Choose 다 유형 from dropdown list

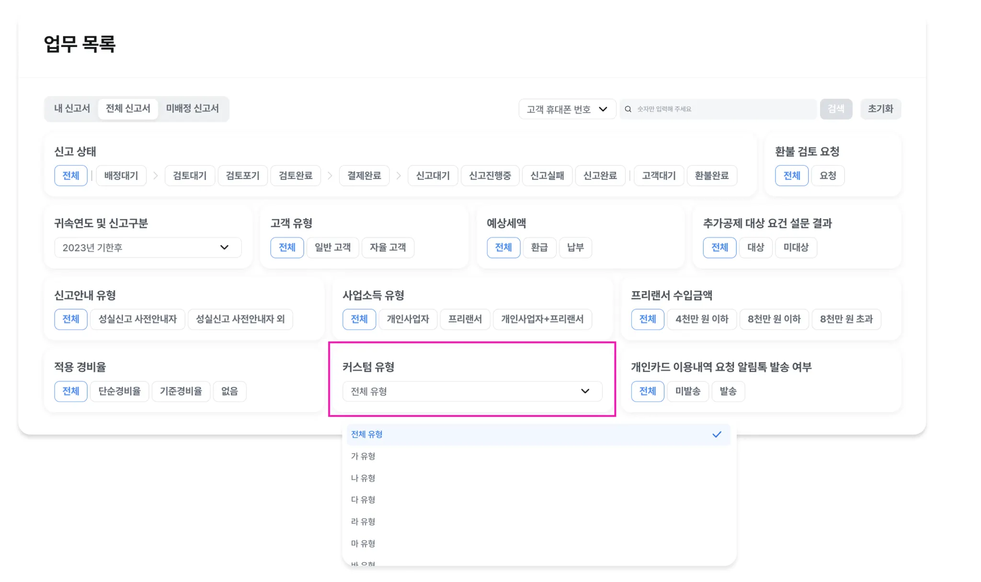click(363, 500)
